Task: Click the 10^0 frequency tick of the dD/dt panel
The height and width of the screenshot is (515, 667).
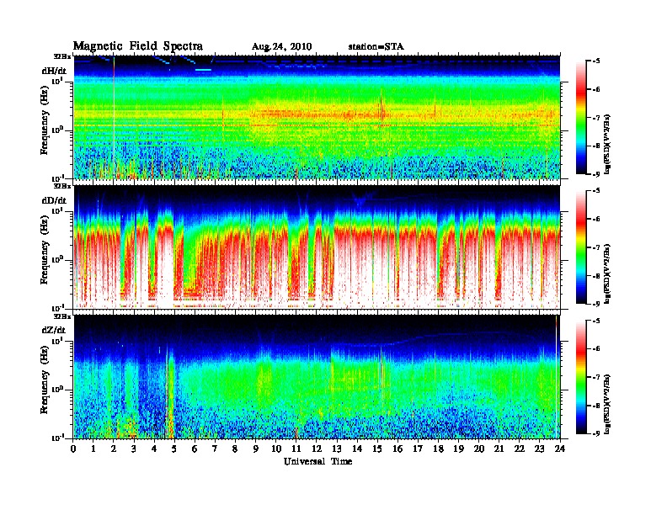Action: (57, 260)
